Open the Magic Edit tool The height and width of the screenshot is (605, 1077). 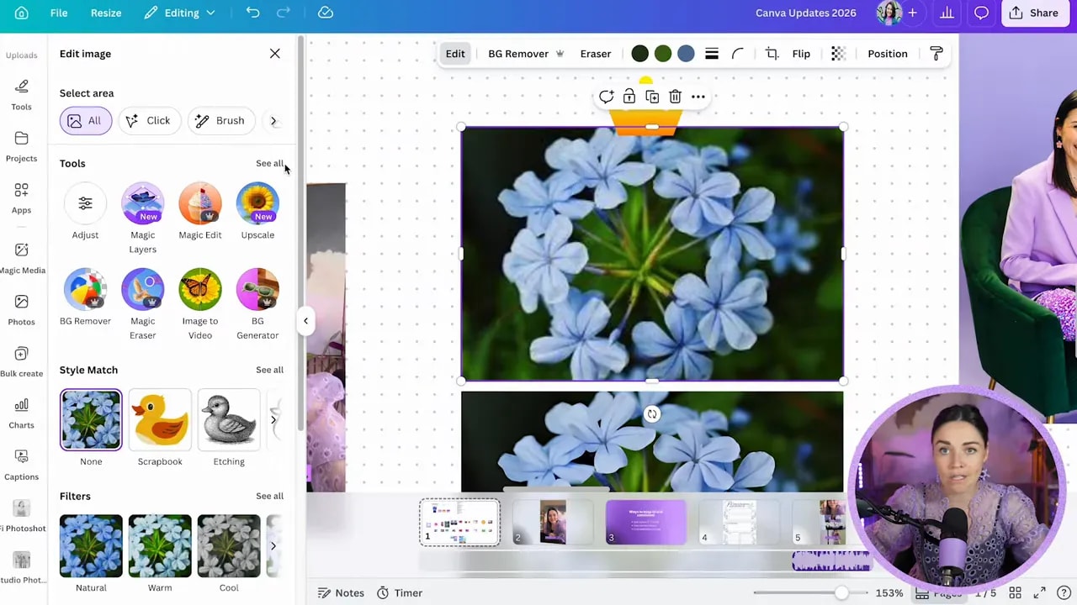[x=200, y=213]
